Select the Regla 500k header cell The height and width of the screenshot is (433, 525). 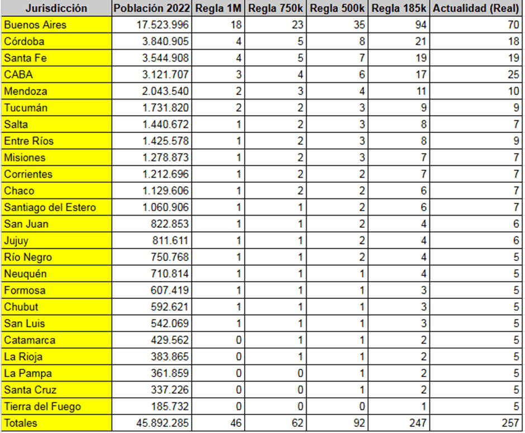[337, 8]
